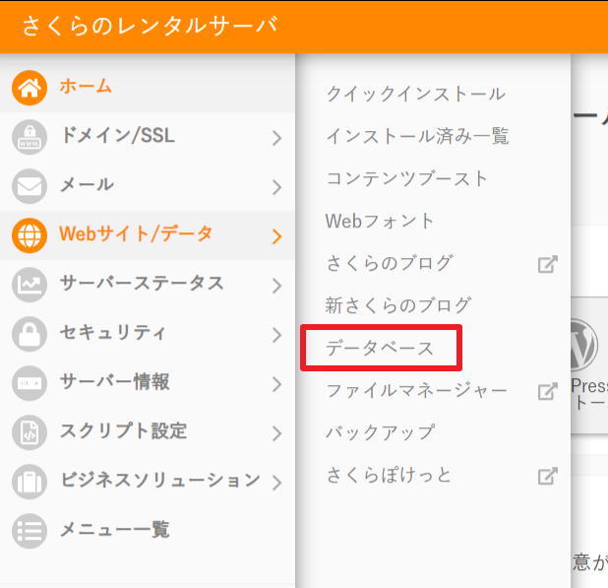Open 新さくらのブログ link
608x588 pixels.
[x=398, y=305]
